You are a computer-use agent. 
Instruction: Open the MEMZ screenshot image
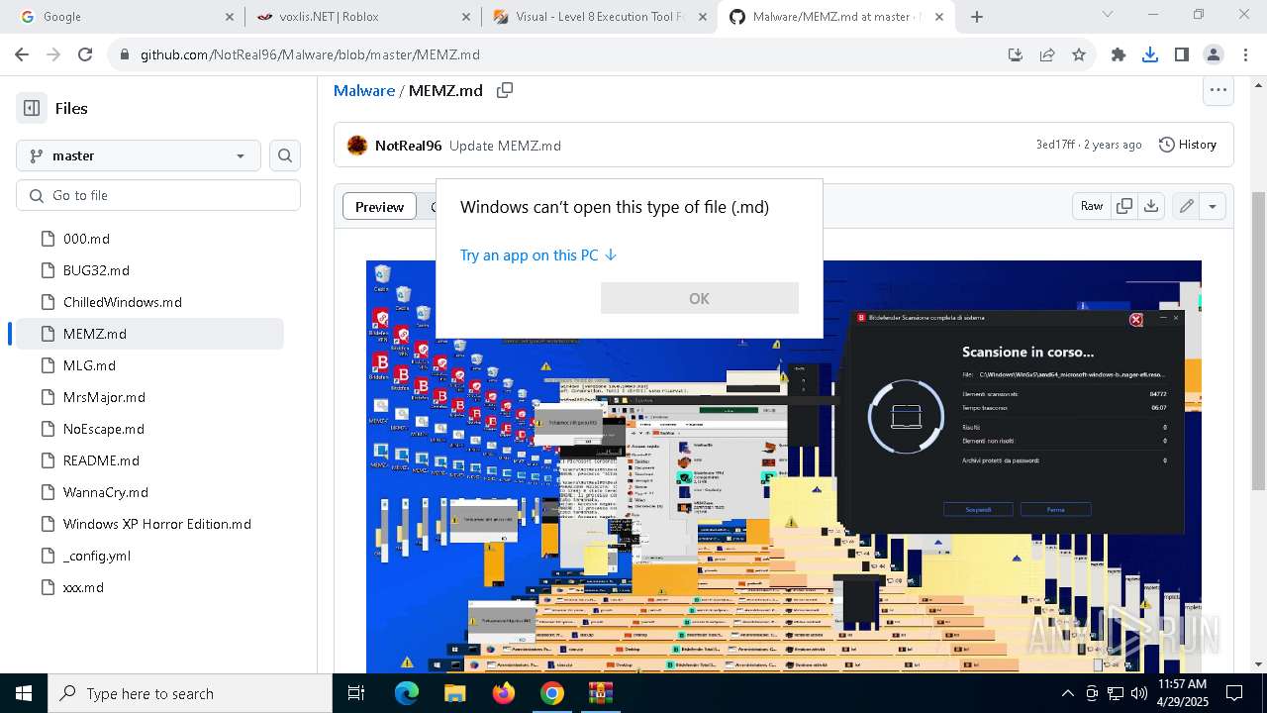tap(783, 466)
